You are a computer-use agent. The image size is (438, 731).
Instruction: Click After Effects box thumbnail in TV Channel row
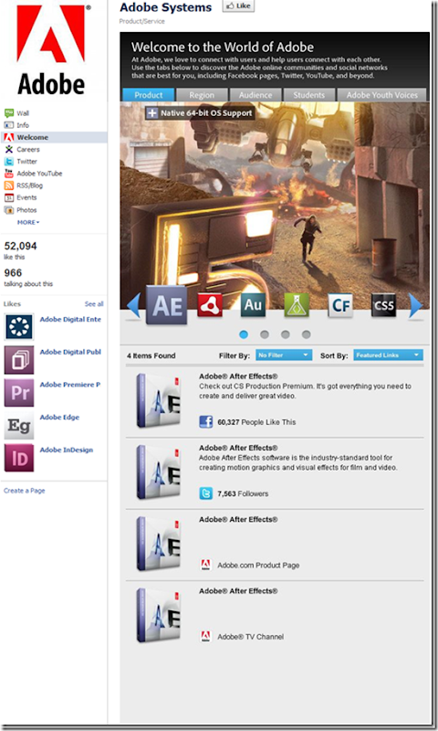pyautogui.click(x=158, y=615)
